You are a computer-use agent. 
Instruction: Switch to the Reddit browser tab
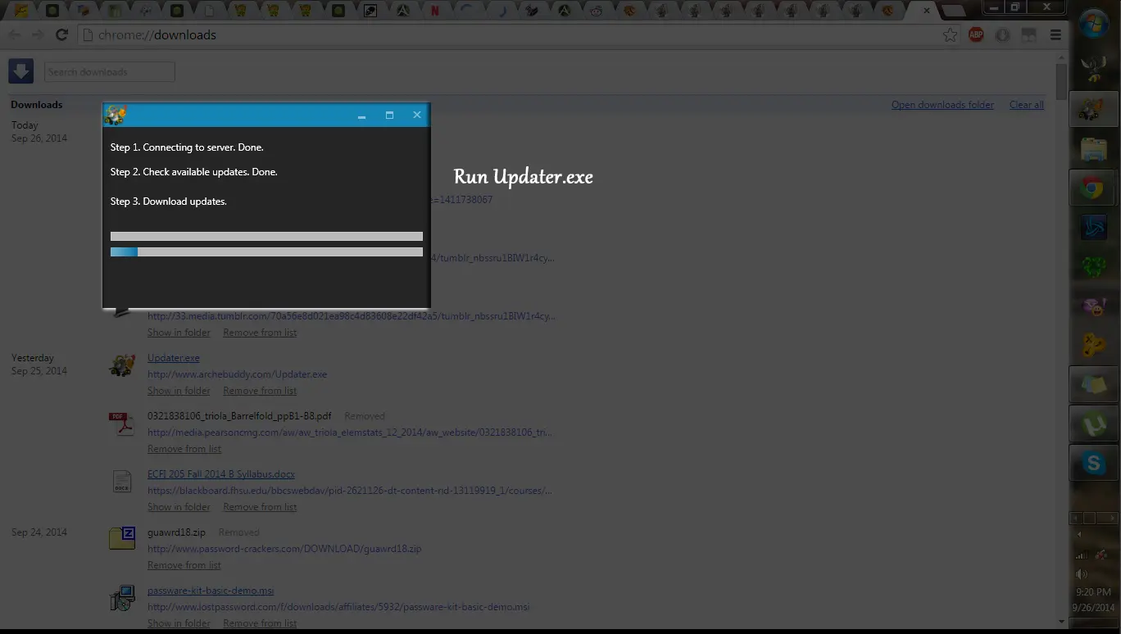(597, 11)
